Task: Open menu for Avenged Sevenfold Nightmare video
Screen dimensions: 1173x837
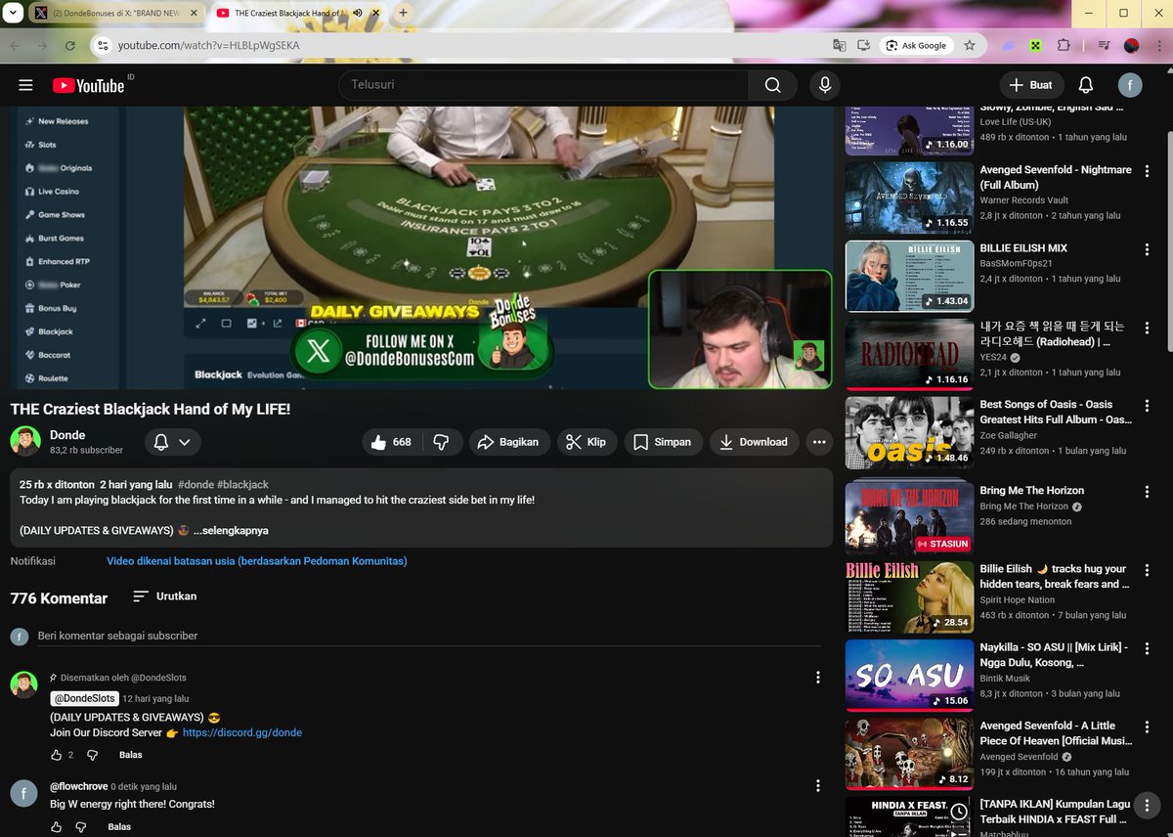Action: pyautogui.click(x=1147, y=172)
